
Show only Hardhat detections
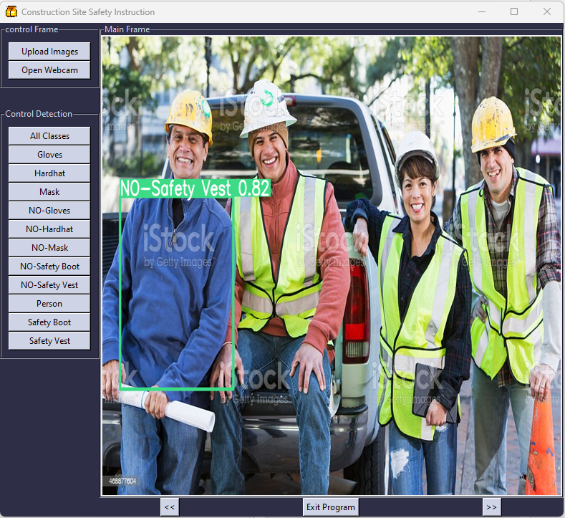(x=49, y=173)
